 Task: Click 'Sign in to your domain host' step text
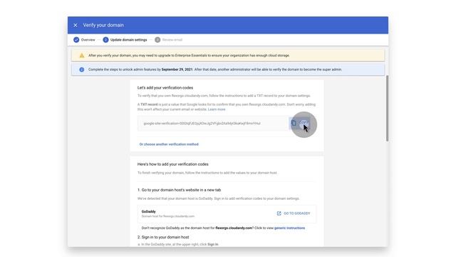click(x=163, y=237)
